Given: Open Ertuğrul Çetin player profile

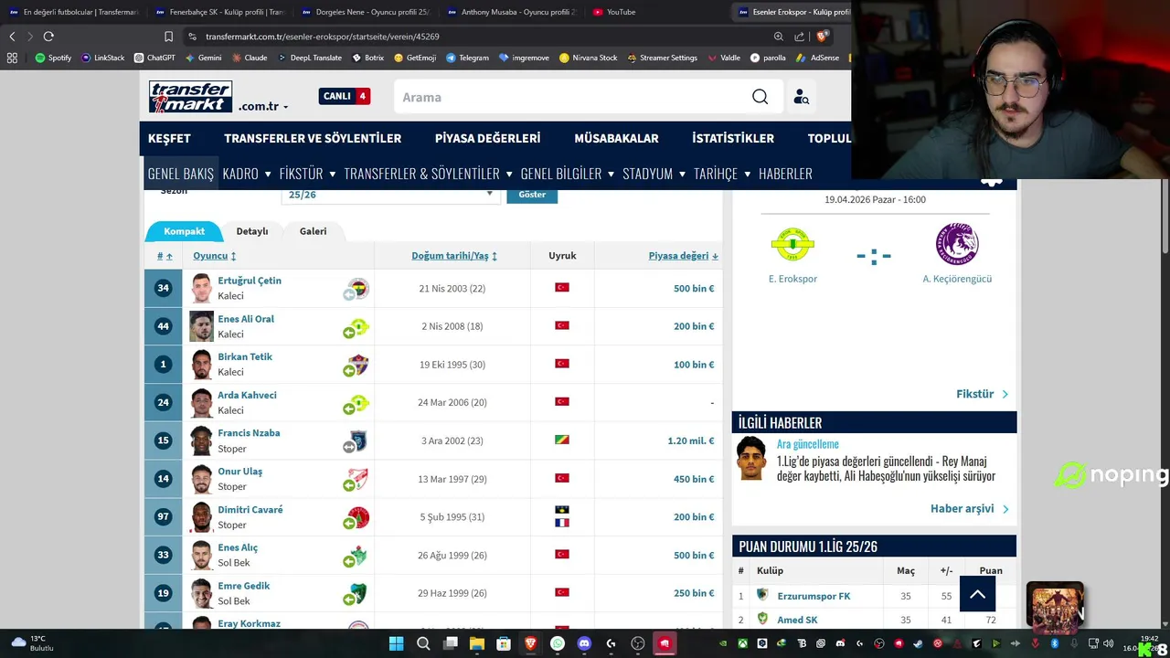Looking at the screenshot, I should click(250, 281).
